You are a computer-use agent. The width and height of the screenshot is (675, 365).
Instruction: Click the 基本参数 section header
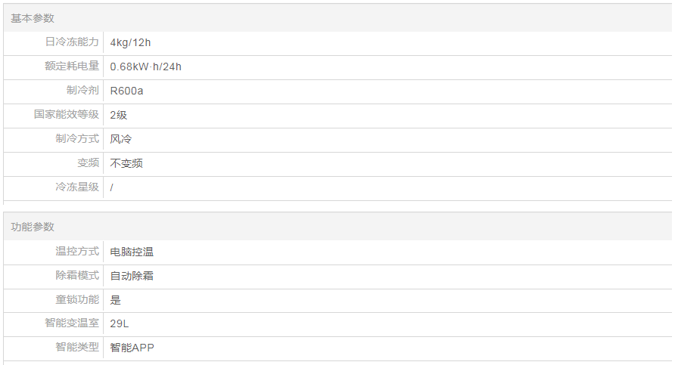33,18
